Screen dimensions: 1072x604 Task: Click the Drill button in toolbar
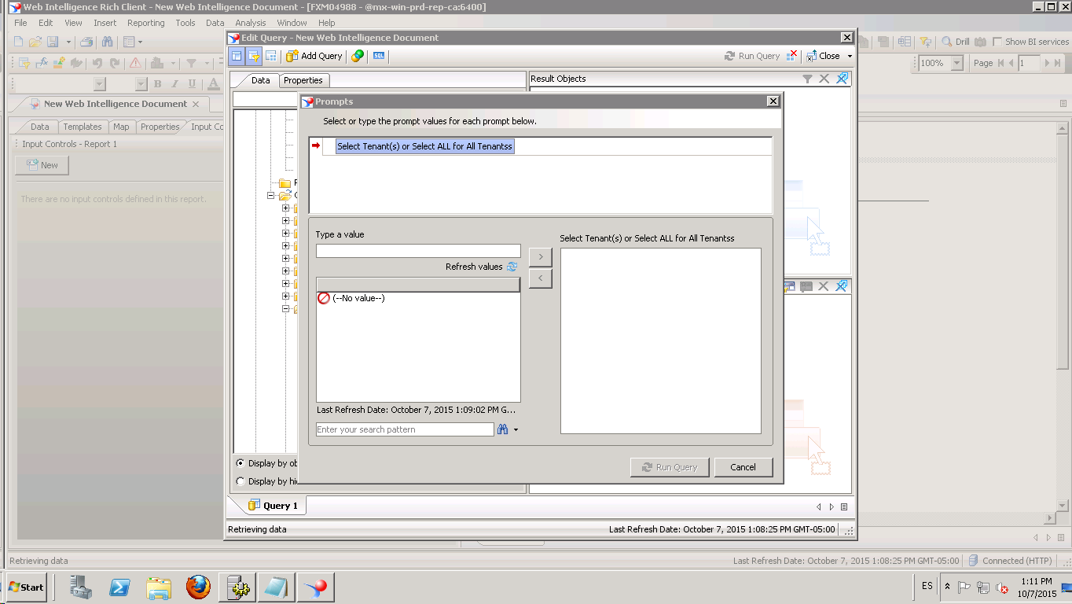pyautogui.click(x=956, y=42)
